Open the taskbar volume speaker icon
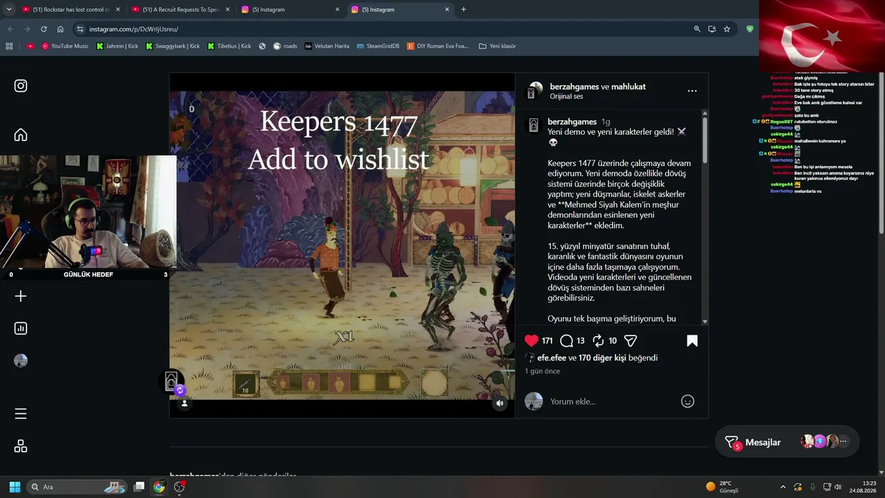The height and width of the screenshot is (498, 885). tap(837, 487)
